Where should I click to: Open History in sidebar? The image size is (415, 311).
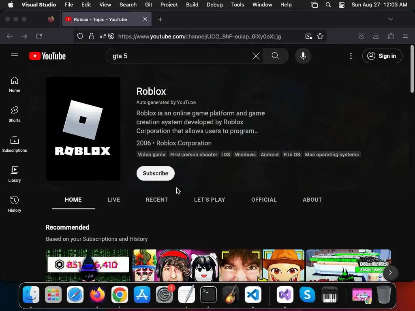[15, 204]
